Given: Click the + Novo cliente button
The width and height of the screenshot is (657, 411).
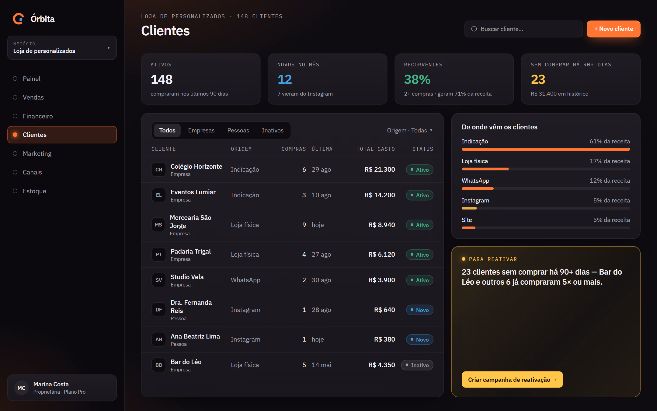Looking at the screenshot, I should (614, 29).
